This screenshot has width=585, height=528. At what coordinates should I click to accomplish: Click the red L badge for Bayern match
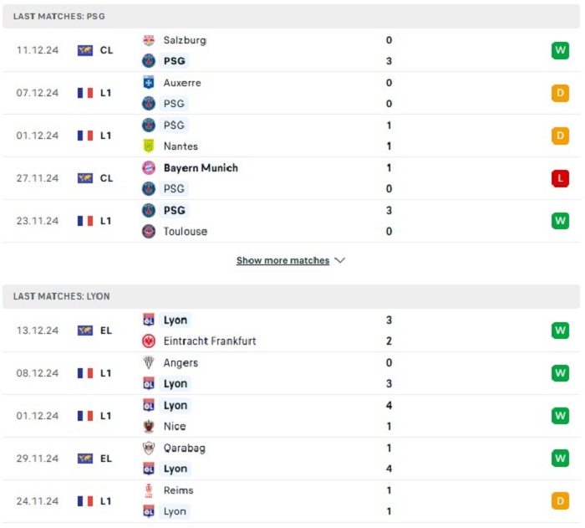[560, 178]
